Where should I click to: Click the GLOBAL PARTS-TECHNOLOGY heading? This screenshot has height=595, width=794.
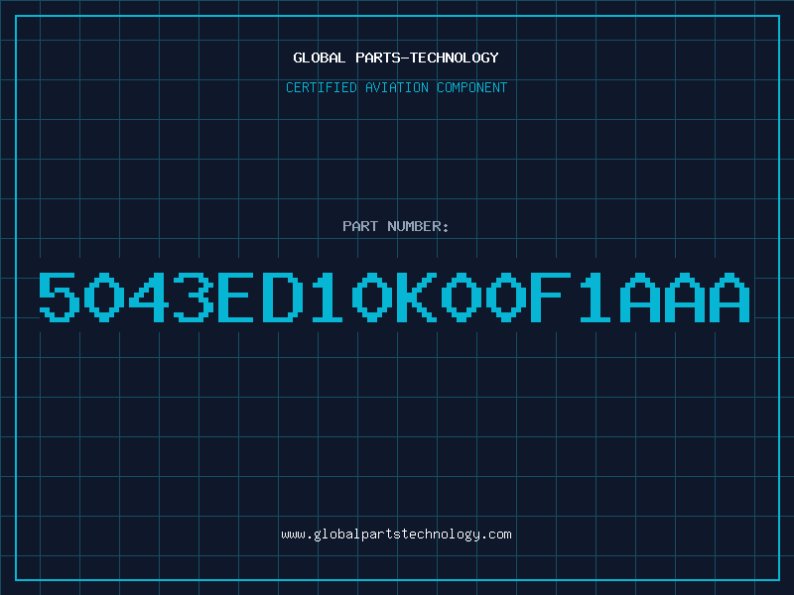click(x=396, y=58)
